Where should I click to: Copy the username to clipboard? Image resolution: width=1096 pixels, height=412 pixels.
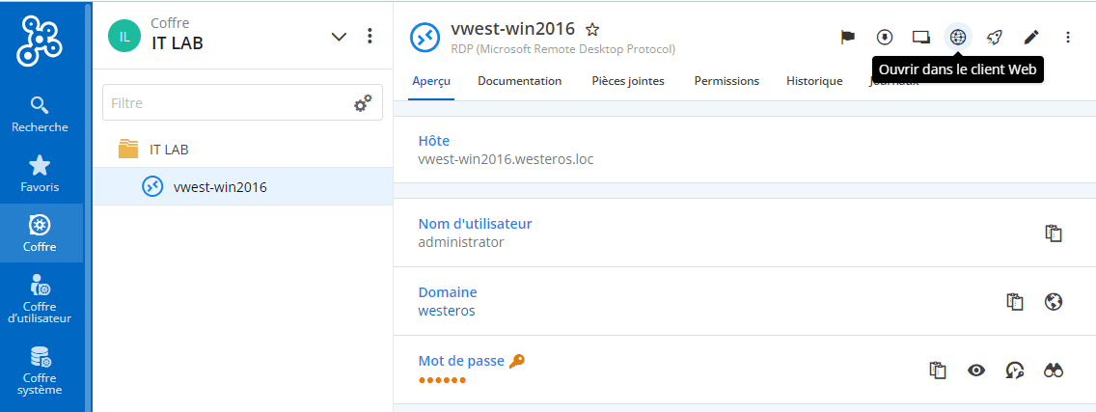pyautogui.click(x=1054, y=233)
